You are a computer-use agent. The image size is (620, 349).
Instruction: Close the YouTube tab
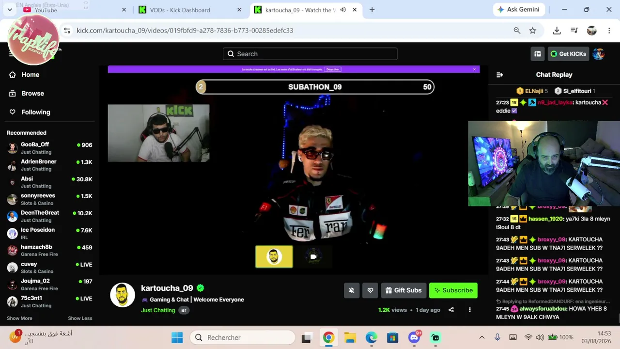click(x=124, y=10)
